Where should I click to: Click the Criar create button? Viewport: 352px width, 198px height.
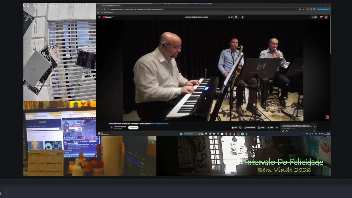tap(314, 17)
